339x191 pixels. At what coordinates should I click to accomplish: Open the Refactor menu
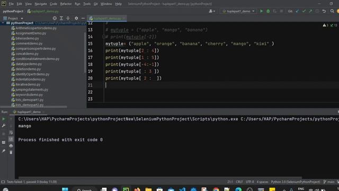click(66, 4)
